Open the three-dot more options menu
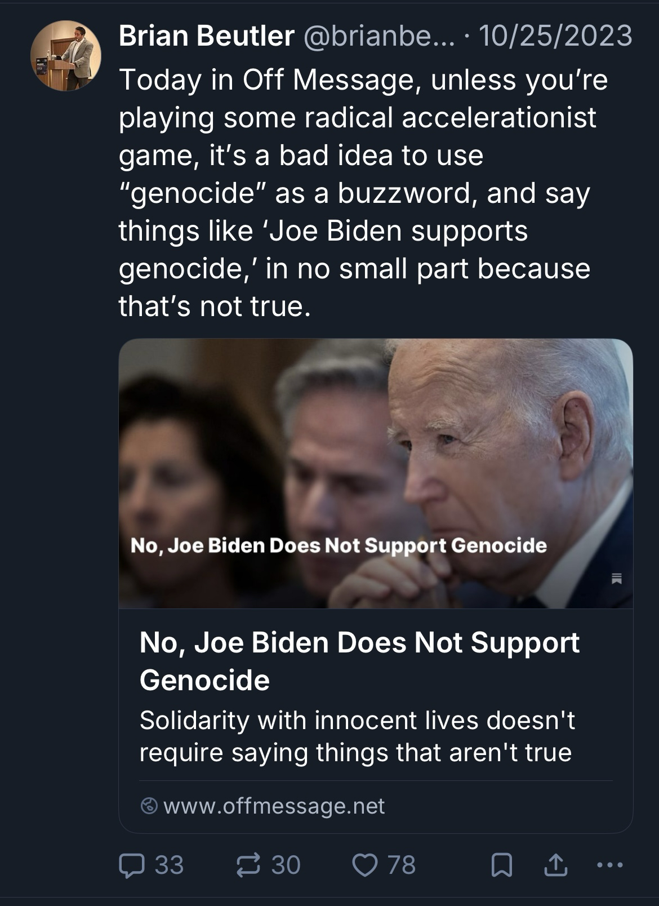Viewport: 659px width, 906px height. [x=611, y=865]
